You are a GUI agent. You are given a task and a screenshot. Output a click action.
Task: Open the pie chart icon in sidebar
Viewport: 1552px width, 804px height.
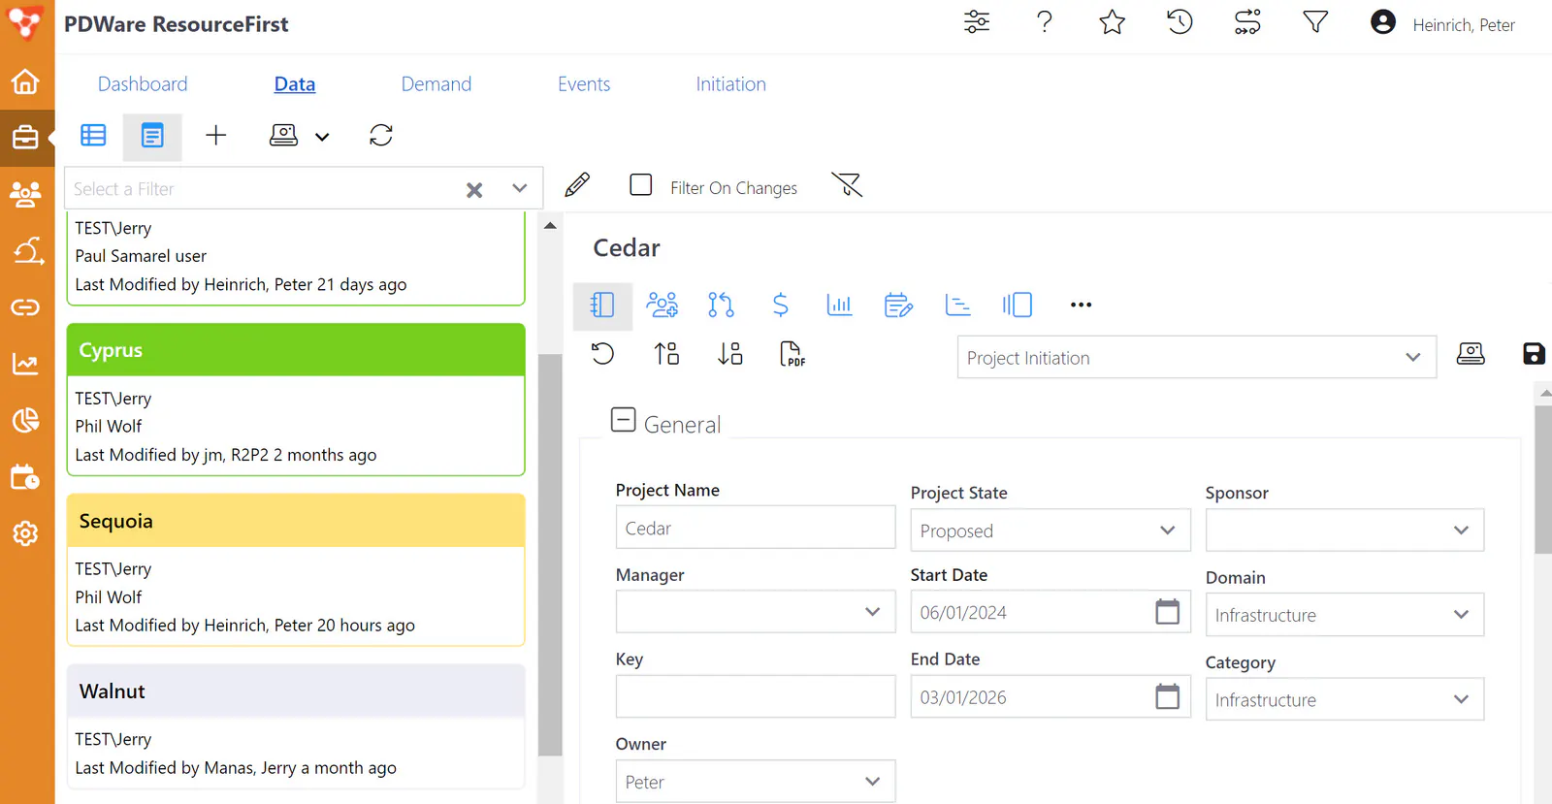26,420
